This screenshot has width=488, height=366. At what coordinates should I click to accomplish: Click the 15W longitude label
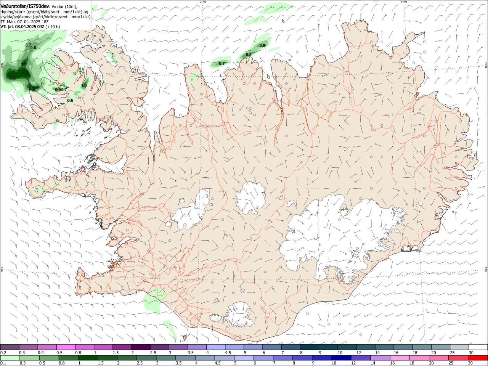(404, 2)
